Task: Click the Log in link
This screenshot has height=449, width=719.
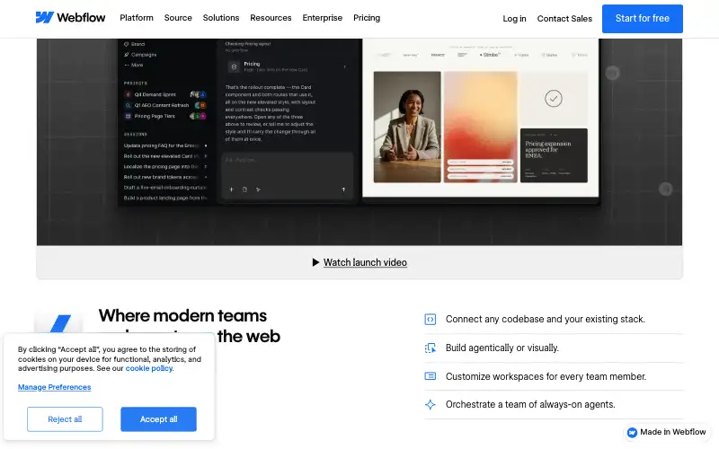Action: pyautogui.click(x=514, y=19)
